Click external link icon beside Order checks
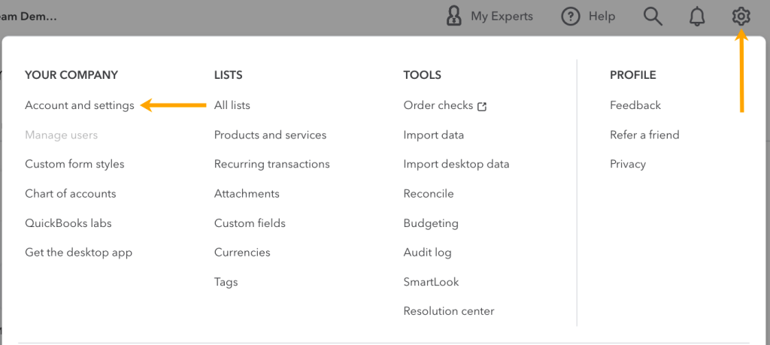770x345 pixels. (482, 106)
